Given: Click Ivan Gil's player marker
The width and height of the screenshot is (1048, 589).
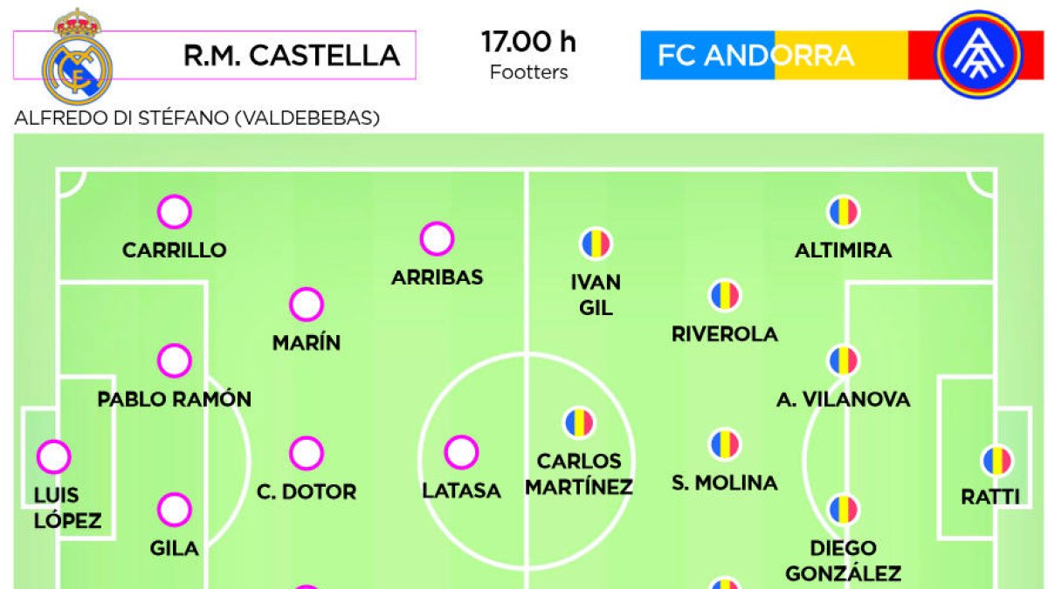Looking at the screenshot, I should click(x=596, y=243).
